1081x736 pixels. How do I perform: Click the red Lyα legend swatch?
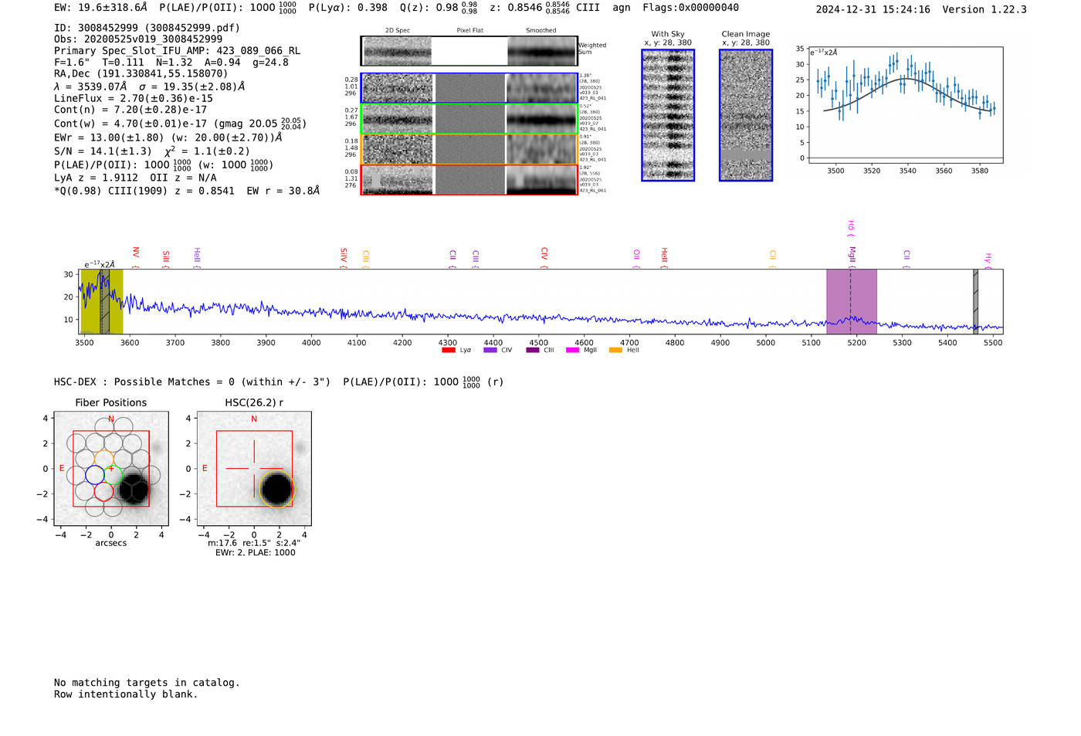pos(448,351)
